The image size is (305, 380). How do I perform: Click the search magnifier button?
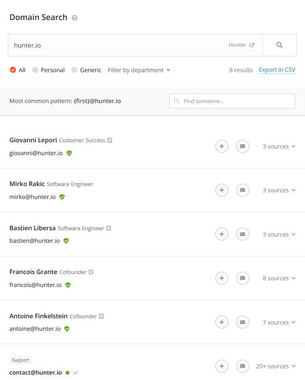(x=280, y=45)
